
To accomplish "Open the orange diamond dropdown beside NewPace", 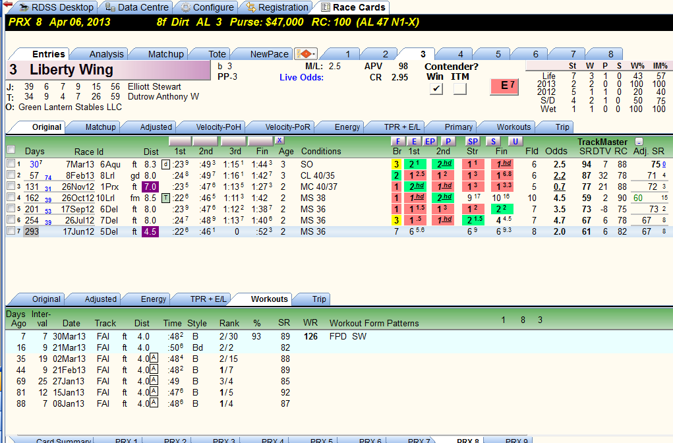I will [x=306, y=54].
